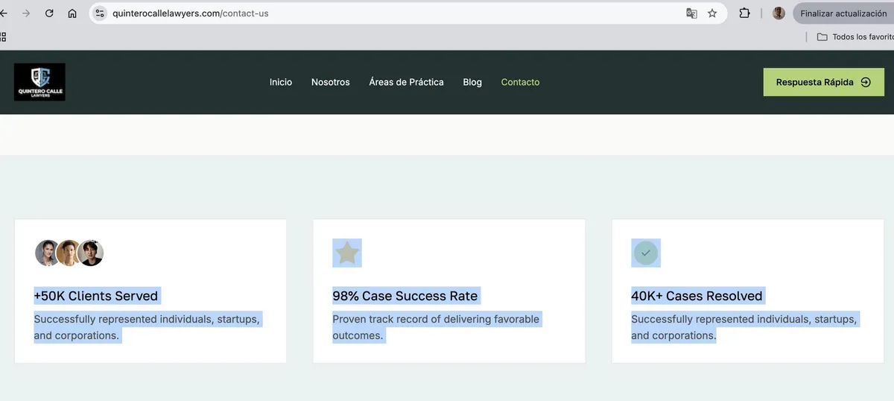Image resolution: width=894 pixels, height=401 pixels.
Task: Click the checkmark icon in Cases Resolved card
Action: pos(646,253)
